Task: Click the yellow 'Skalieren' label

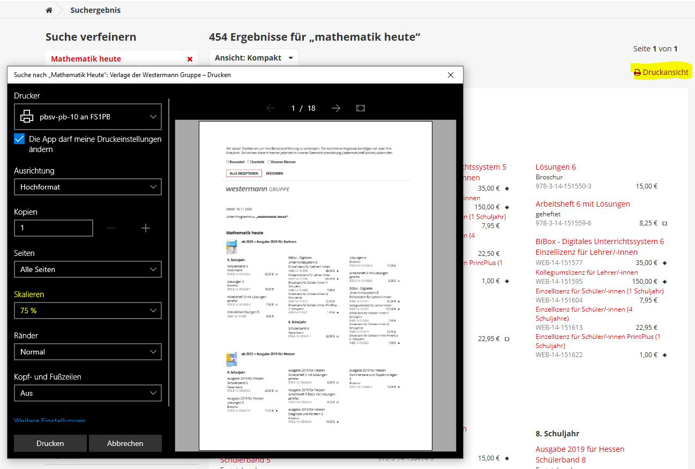Action: [29, 294]
